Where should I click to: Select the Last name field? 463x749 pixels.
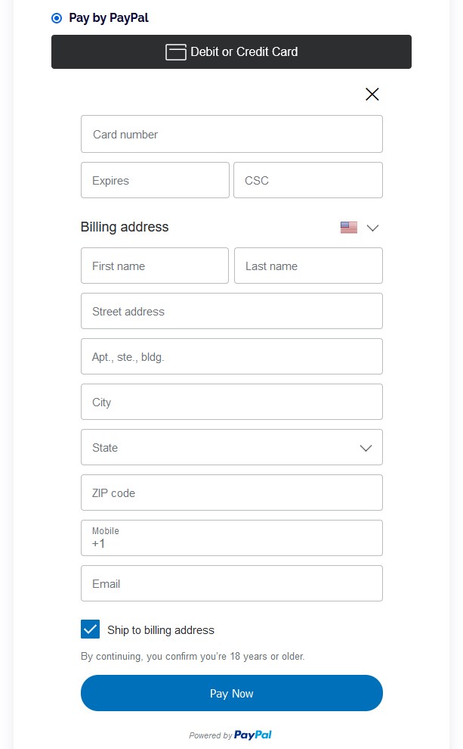pyautogui.click(x=308, y=266)
